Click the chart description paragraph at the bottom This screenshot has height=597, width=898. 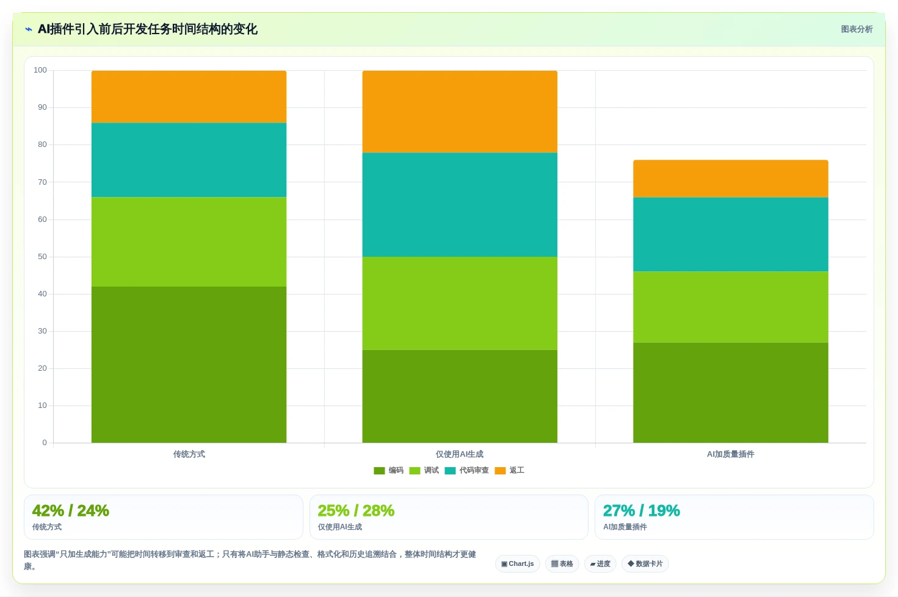point(250,560)
